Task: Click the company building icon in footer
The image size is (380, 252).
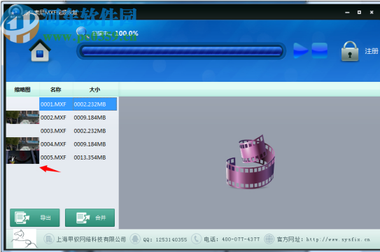Action: 49,239
